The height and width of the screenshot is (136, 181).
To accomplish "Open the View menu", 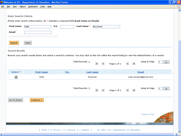I will click(x=15, y=7).
